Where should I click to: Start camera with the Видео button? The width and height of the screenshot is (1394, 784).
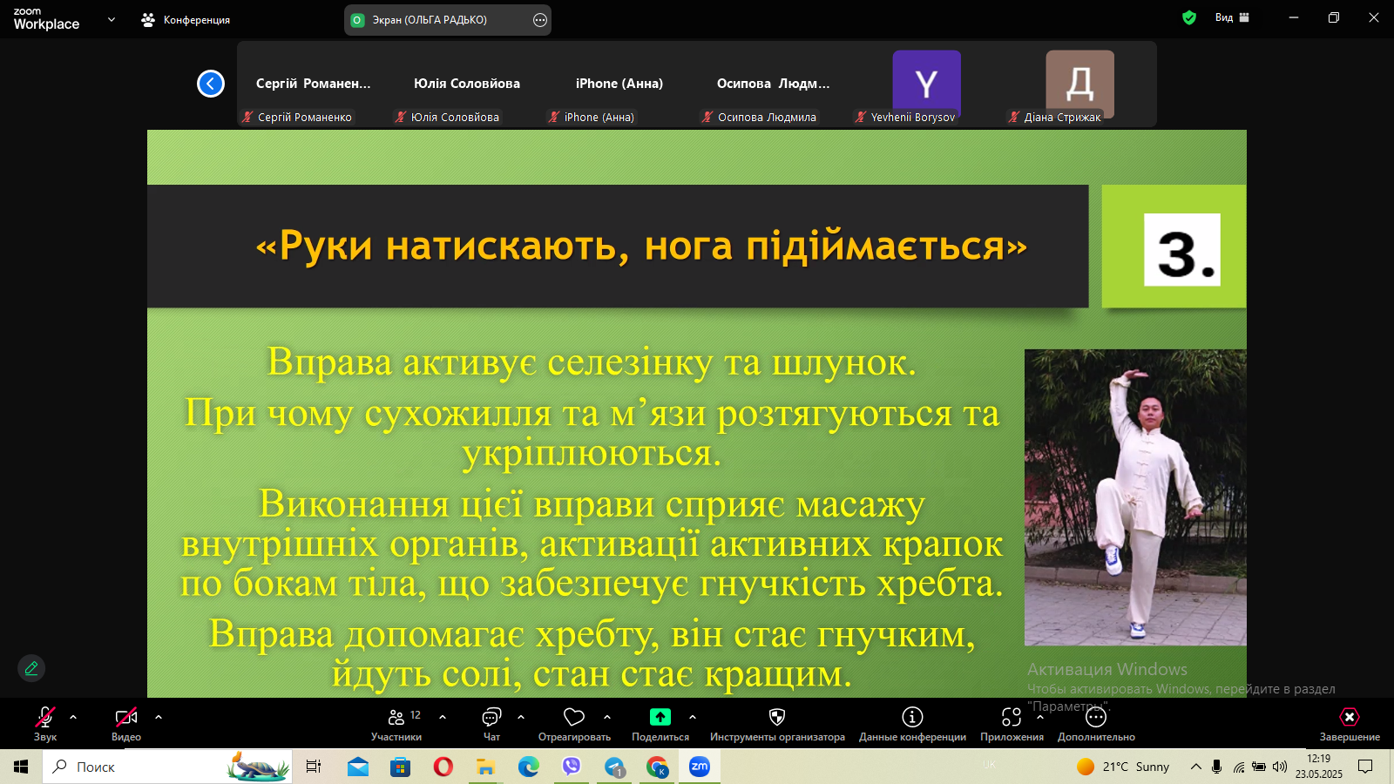(x=126, y=724)
